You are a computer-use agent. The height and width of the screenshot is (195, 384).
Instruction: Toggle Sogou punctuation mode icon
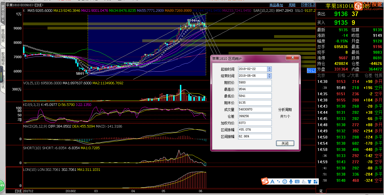[278, 182]
